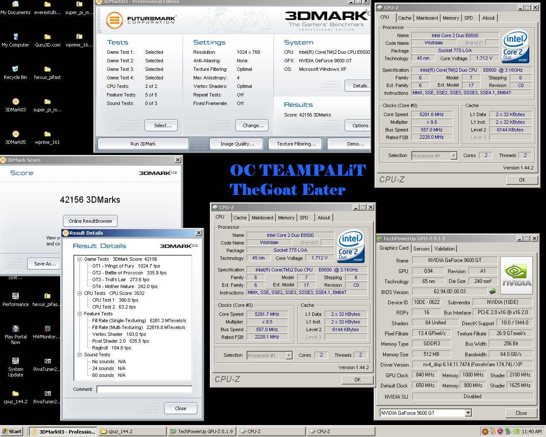Click the red security shield tray icon
Screen dimensions: 546x437
(500, 431)
